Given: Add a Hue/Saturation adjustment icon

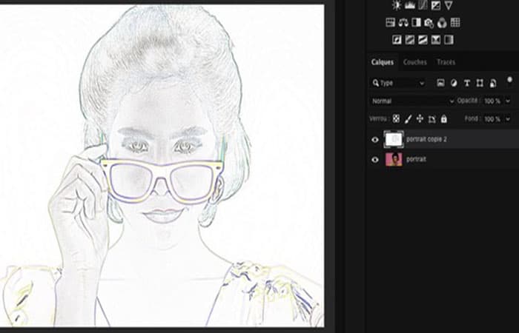Looking at the screenshot, I should pos(391,22).
